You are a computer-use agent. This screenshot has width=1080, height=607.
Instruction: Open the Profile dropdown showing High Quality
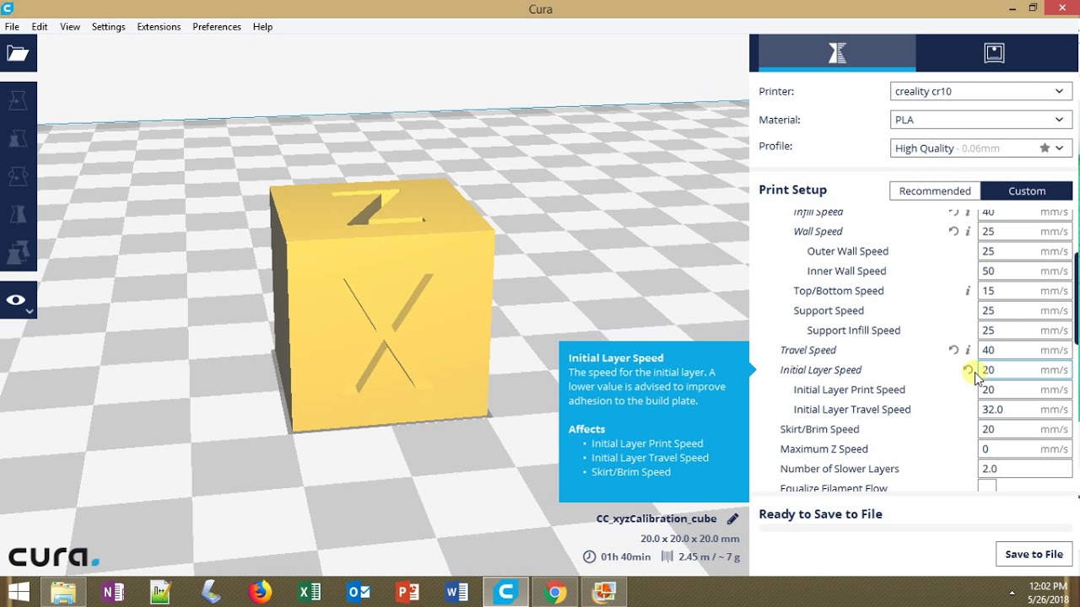click(981, 148)
